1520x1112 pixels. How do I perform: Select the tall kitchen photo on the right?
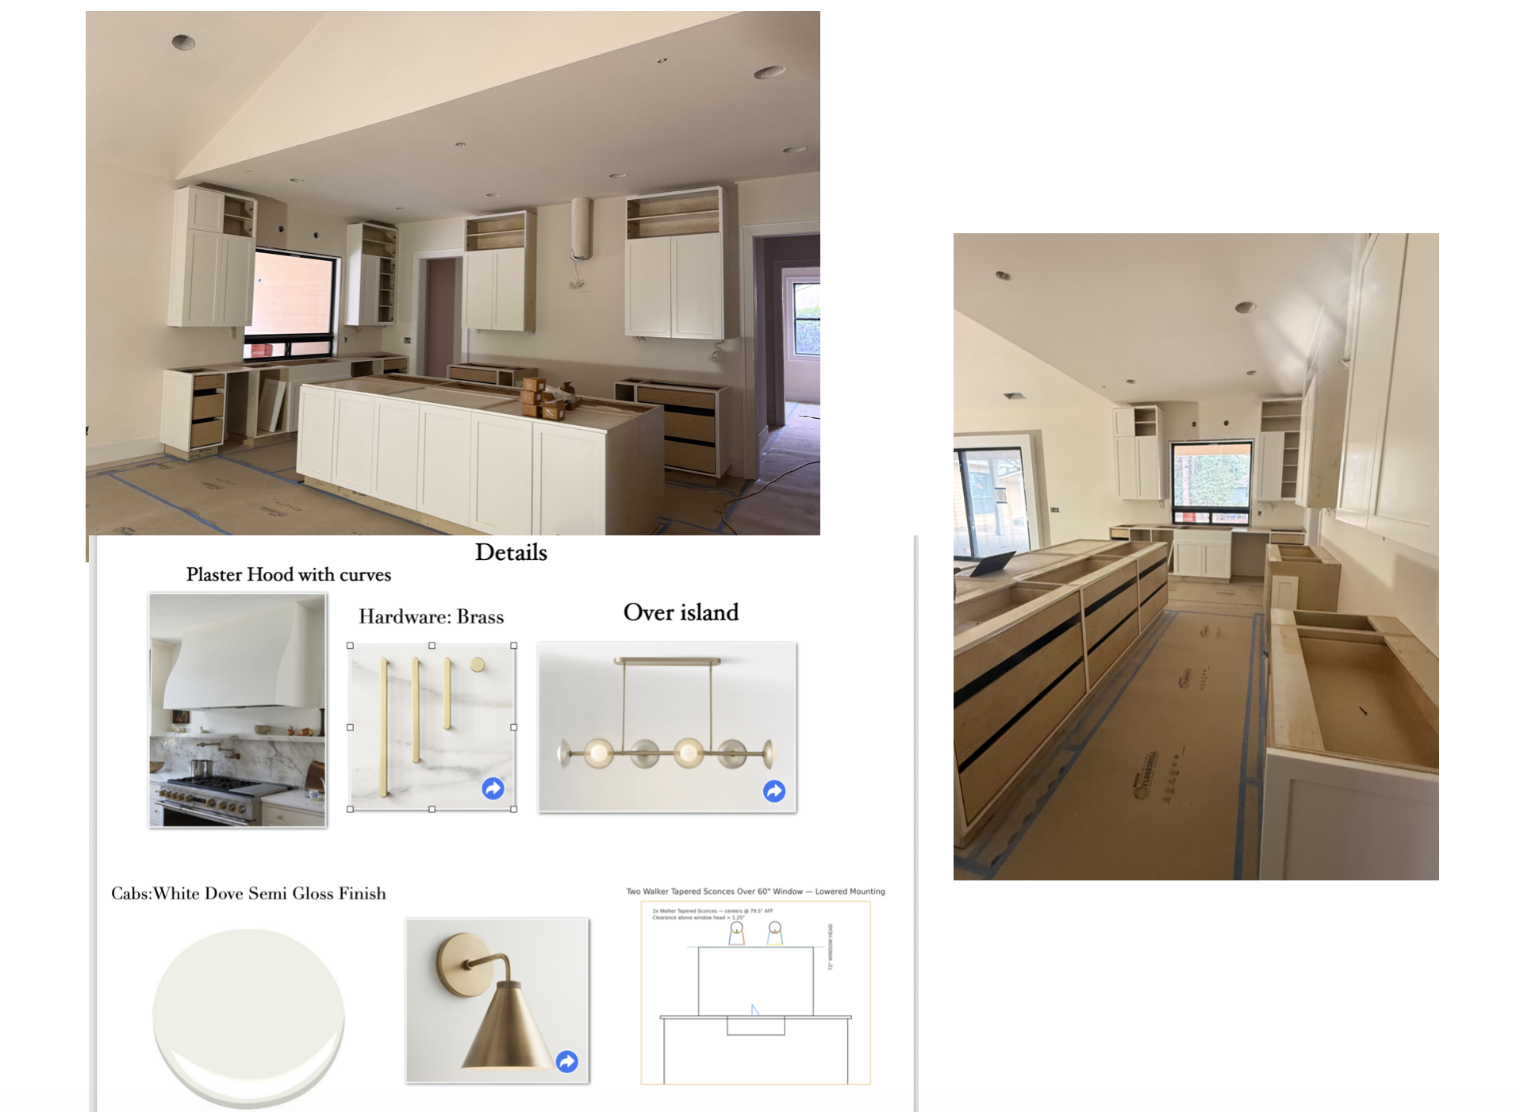[x=1196, y=556]
